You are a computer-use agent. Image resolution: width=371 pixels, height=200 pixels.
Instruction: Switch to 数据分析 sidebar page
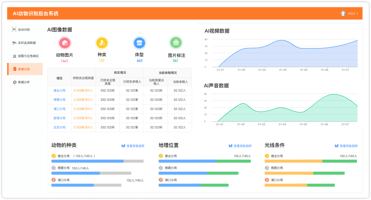pyautogui.click(x=24, y=82)
